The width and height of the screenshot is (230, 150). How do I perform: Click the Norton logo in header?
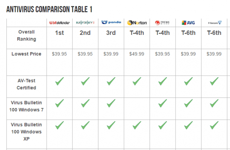click(x=137, y=22)
